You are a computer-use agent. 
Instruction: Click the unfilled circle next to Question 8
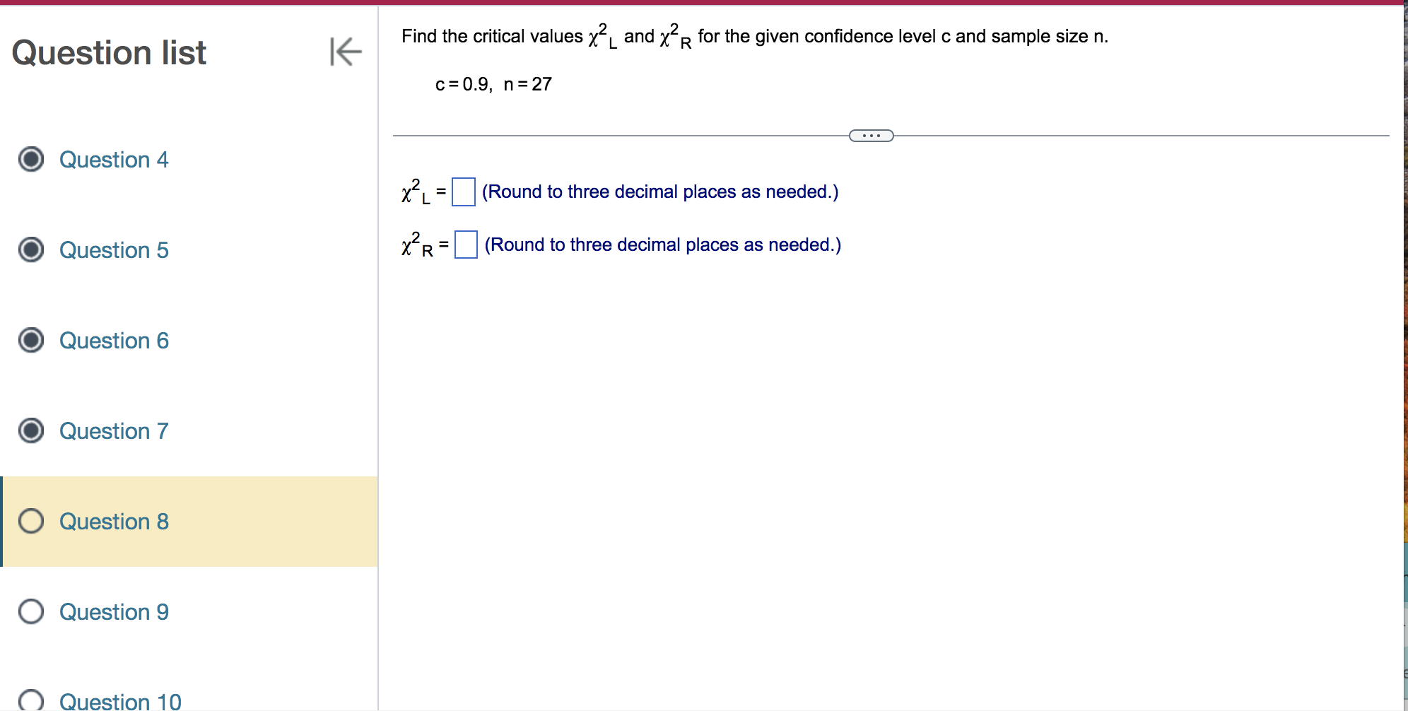pyautogui.click(x=30, y=522)
